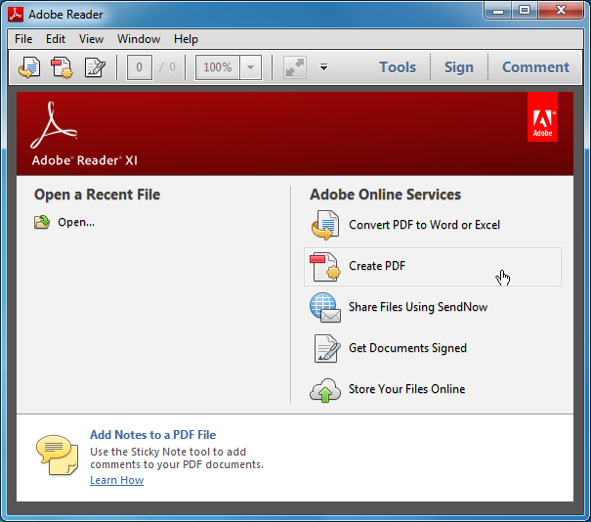Click the Adobe logo in red banner

click(x=542, y=118)
